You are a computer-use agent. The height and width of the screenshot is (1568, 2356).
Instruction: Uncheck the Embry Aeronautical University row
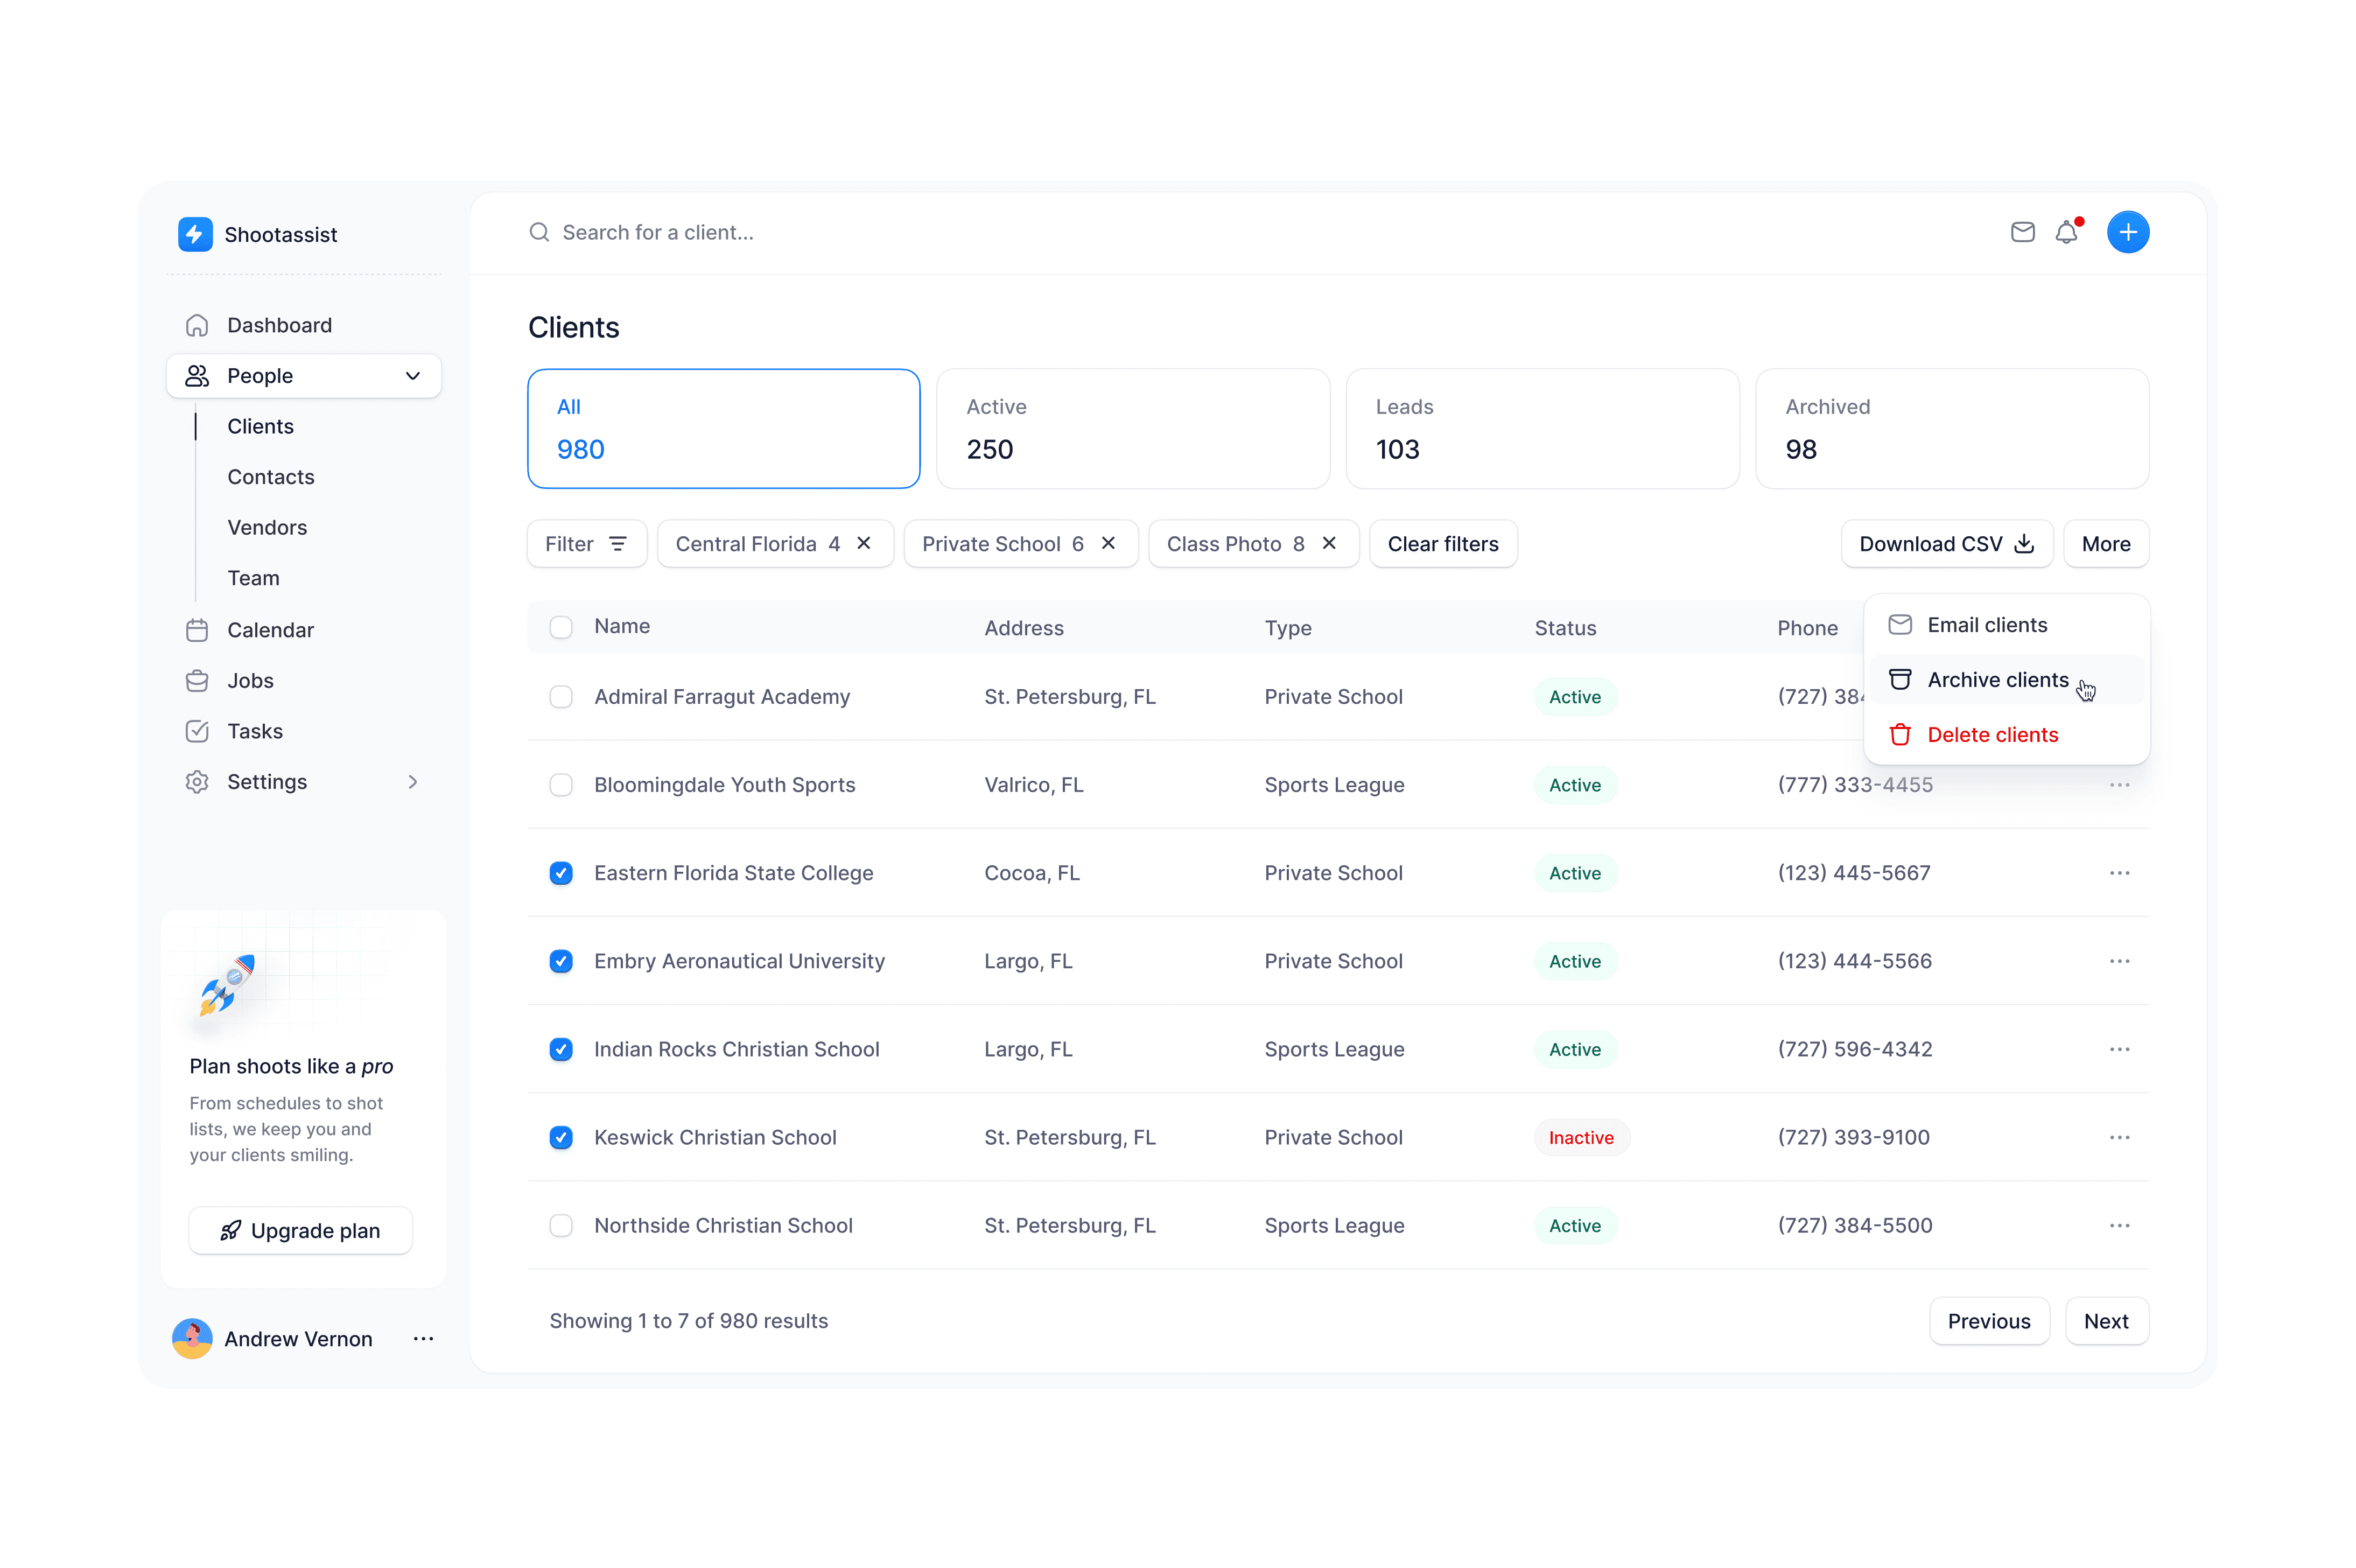point(561,961)
